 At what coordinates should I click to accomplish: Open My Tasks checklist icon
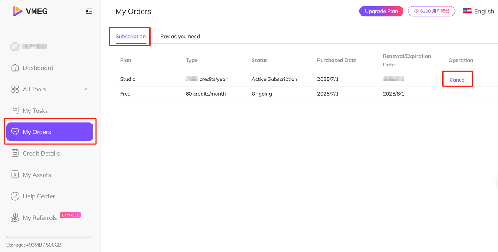click(x=15, y=110)
